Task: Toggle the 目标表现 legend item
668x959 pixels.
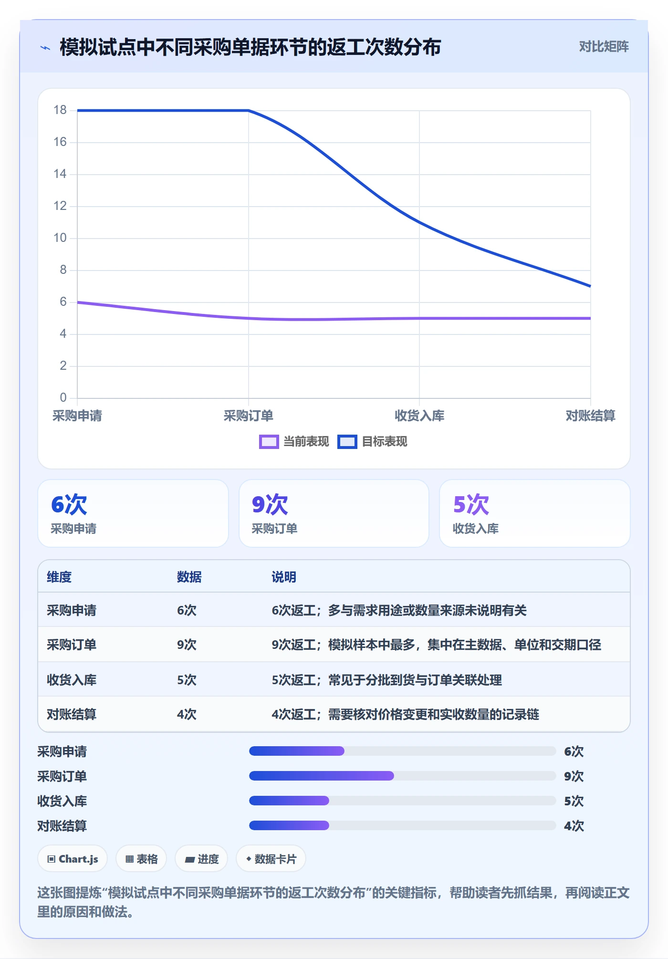Action: [x=372, y=442]
